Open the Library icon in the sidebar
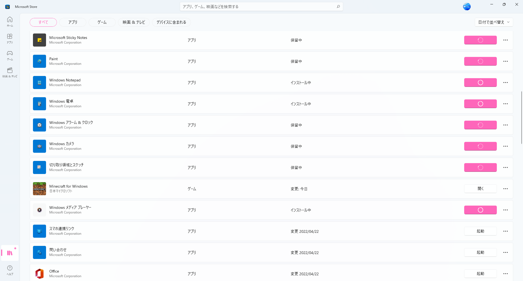 (x=10, y=253)
